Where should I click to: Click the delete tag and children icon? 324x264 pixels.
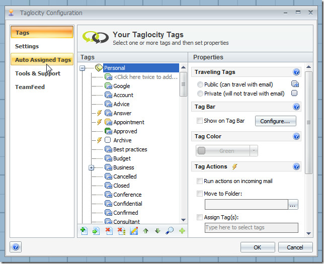click(122, 231)
